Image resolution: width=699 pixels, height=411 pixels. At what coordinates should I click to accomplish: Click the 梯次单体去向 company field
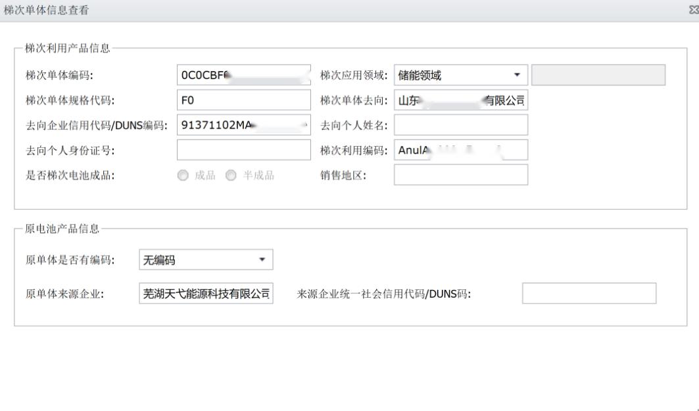461,100
